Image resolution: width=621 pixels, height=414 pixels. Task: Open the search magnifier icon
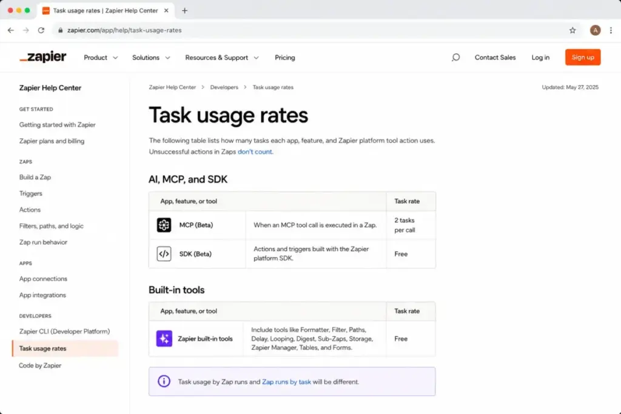click(455, 58)
